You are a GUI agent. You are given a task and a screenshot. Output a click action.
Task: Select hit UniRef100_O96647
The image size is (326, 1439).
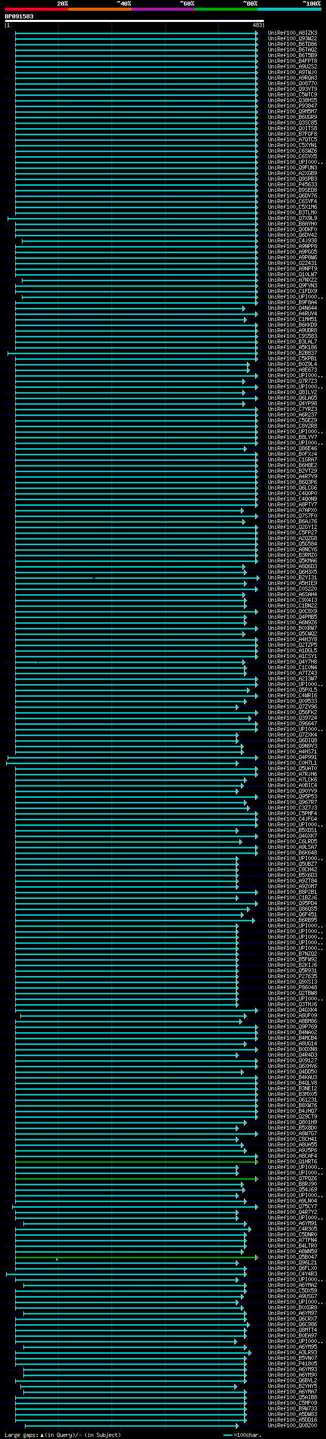click(292, 724)
